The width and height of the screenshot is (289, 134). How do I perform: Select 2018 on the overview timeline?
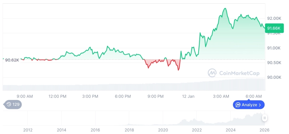click(129, 130)
